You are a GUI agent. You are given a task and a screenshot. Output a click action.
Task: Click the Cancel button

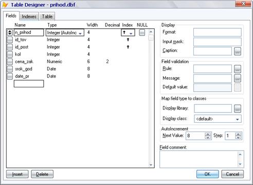click(x=232, y=174)
